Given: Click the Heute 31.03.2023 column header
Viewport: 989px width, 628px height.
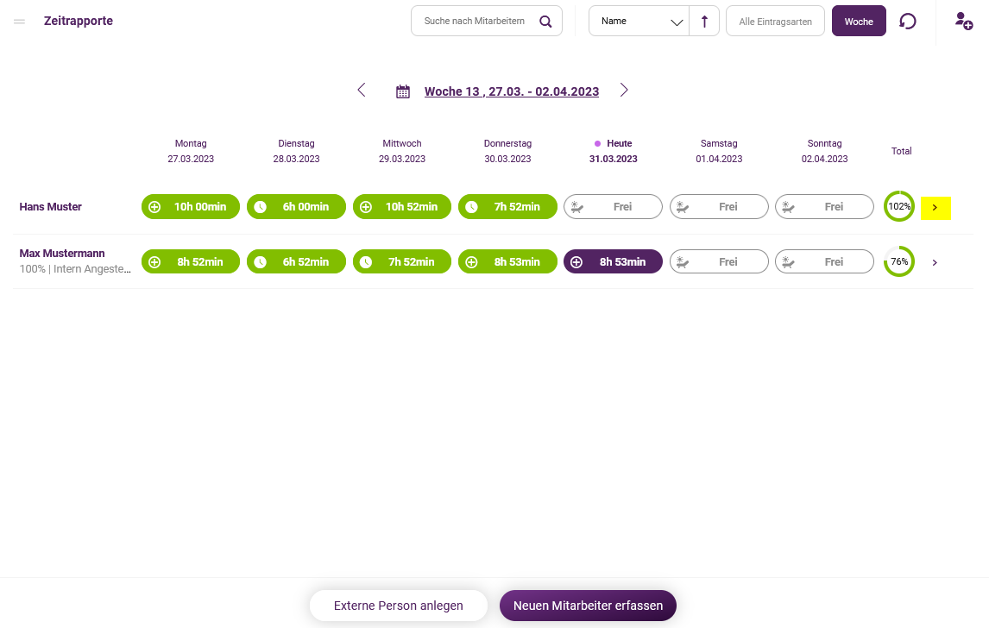Looking at the screenshot, I should [x=613, y=151].
